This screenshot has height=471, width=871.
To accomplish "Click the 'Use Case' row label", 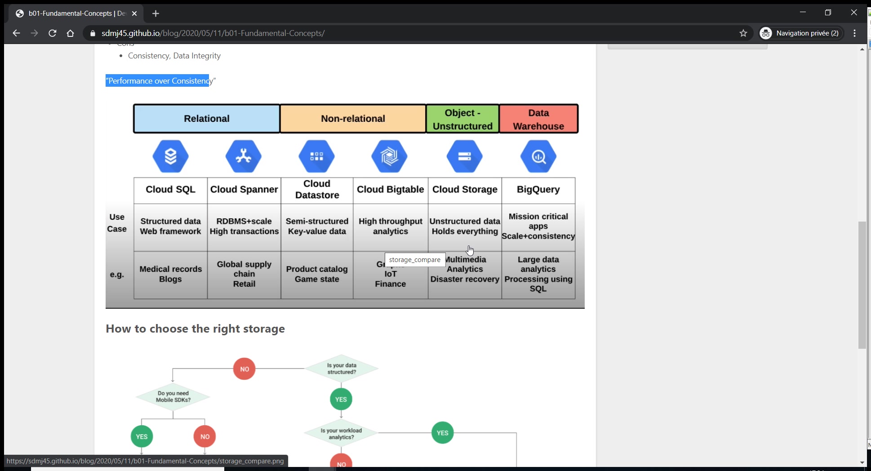I will coord(117,223).
